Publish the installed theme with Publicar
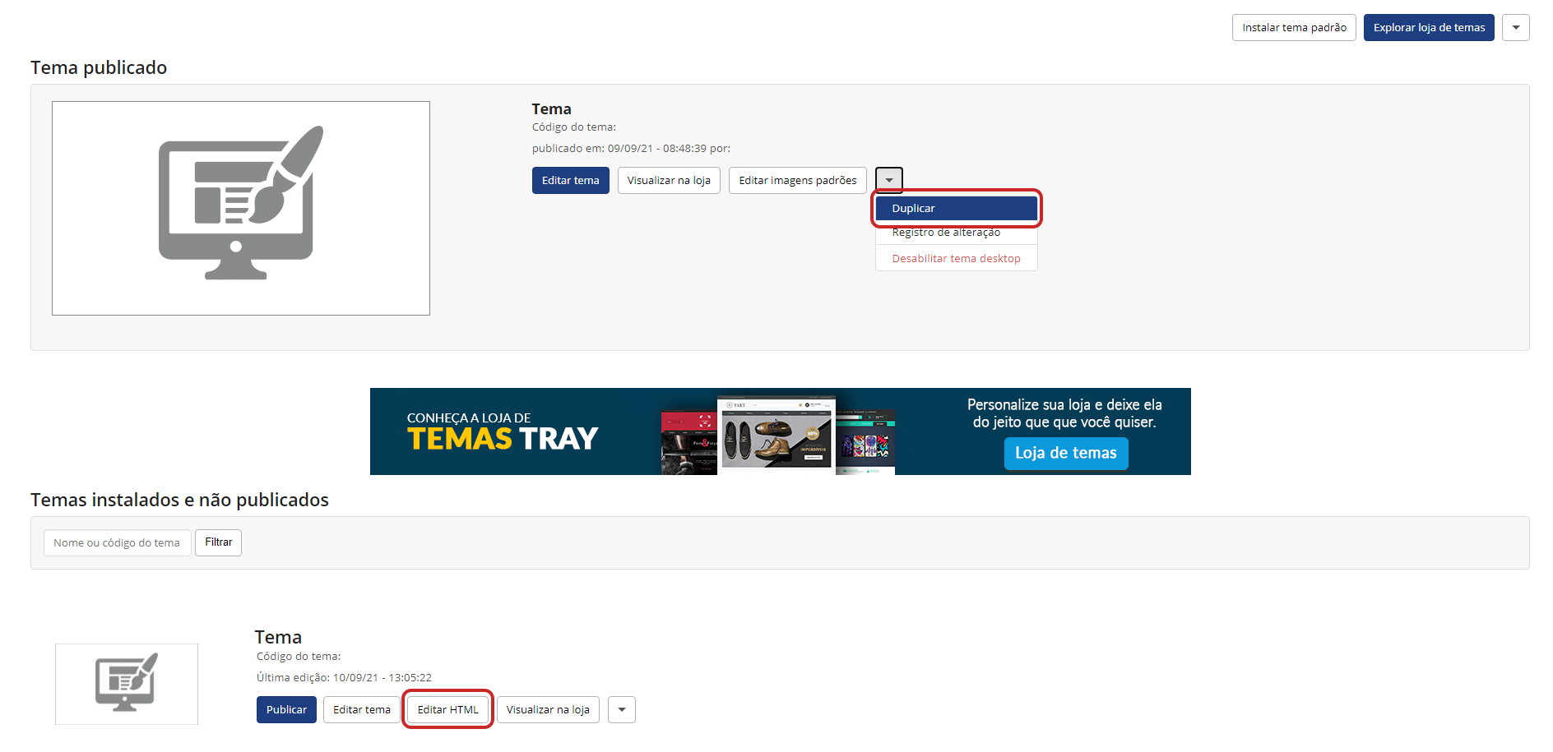1553x752 pixels. tap(286, 710)
